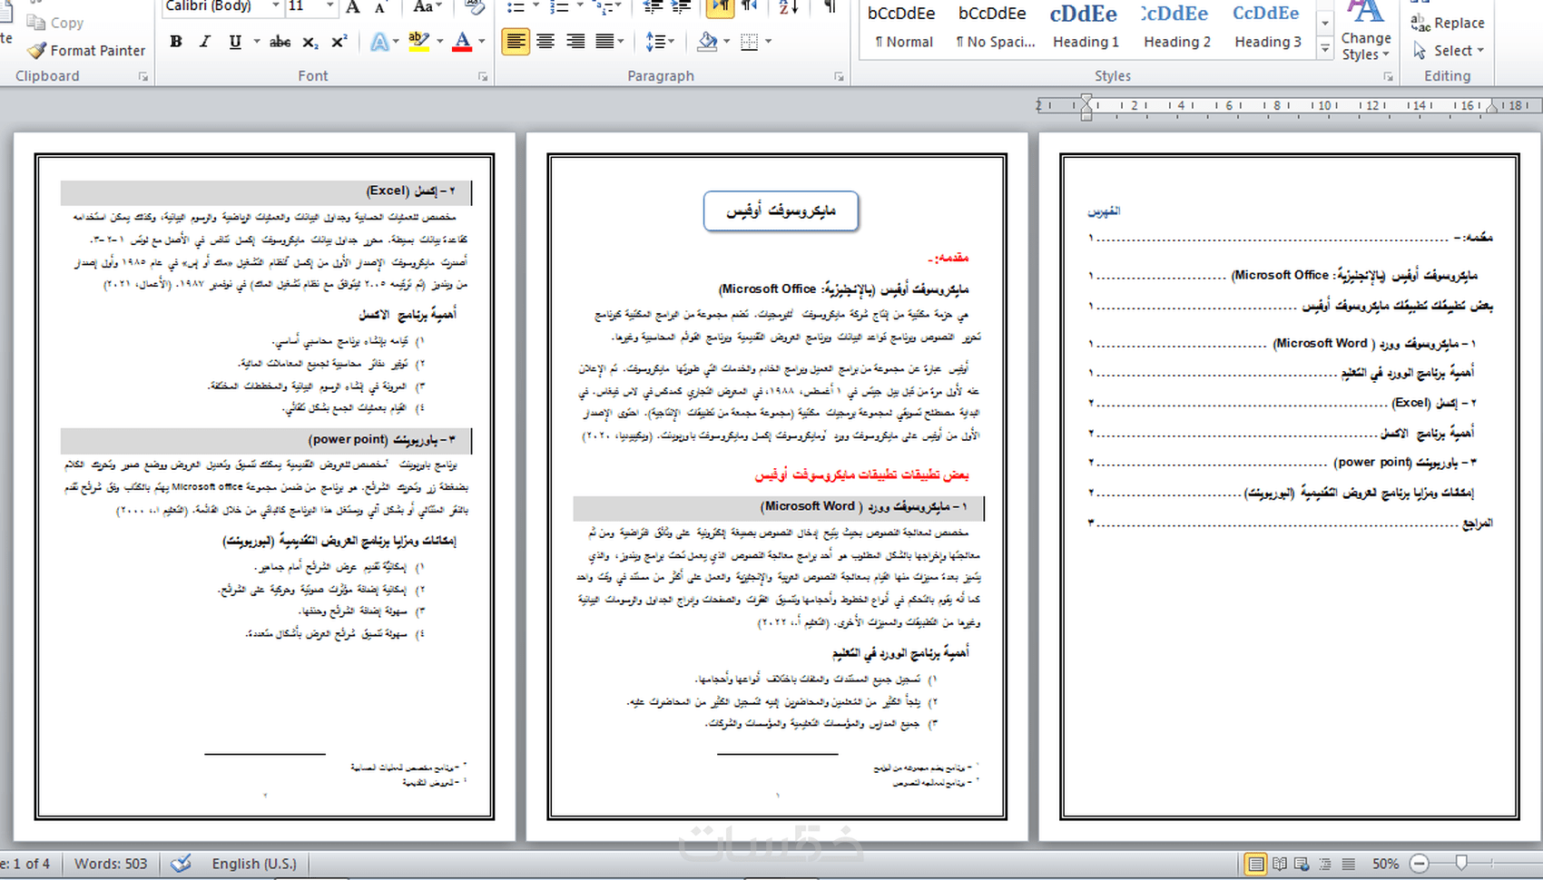Screen dimensions: 1543x880
Task: Change the English (U.S.) language setting
Action: (x=254, y=864)
